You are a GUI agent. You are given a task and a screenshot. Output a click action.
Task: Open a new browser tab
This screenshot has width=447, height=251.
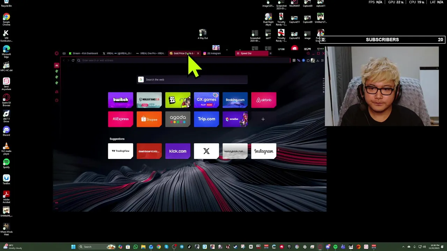pyautogui.click(x=270, y=53)
